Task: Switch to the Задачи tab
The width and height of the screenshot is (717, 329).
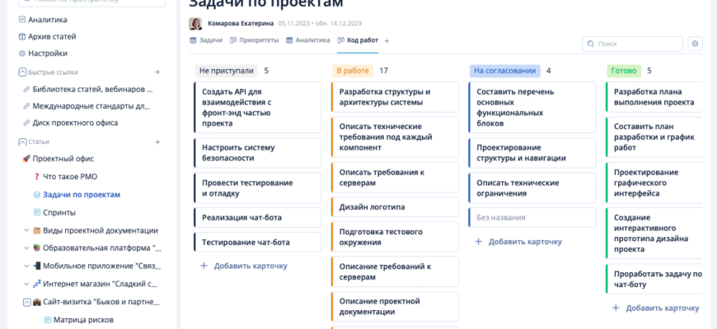Action: click(206, 40)
